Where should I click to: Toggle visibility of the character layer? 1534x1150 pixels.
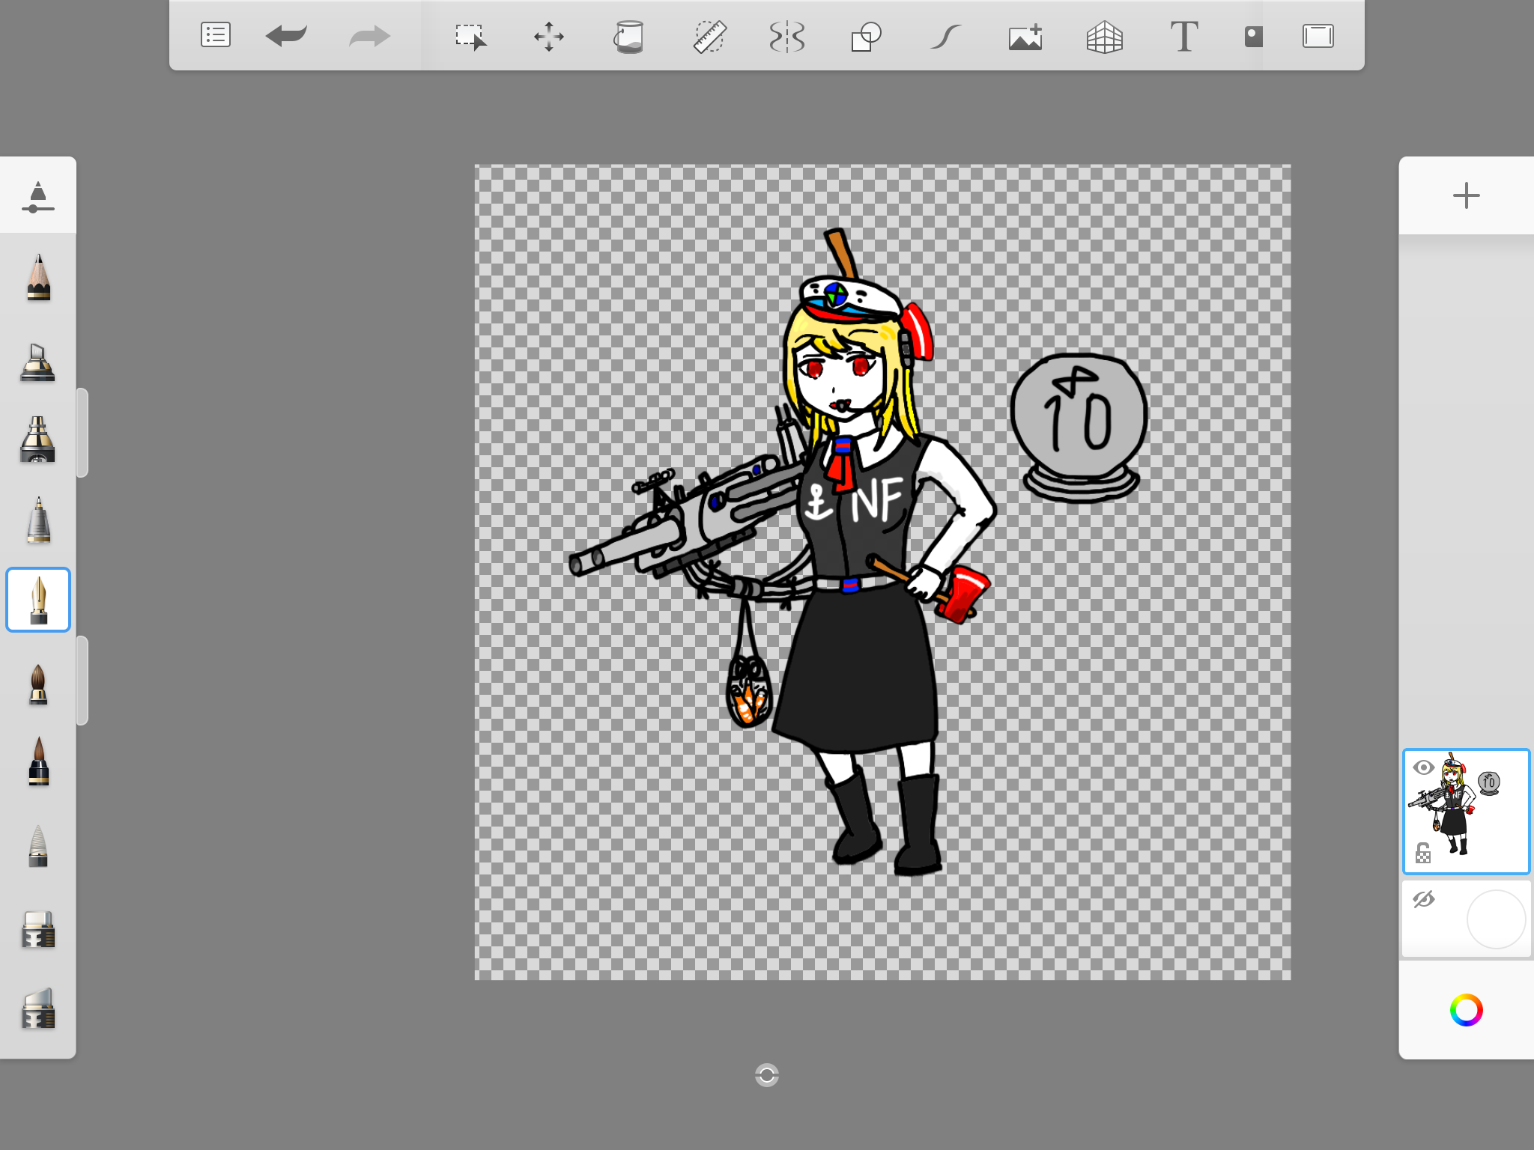[1425, 767]
